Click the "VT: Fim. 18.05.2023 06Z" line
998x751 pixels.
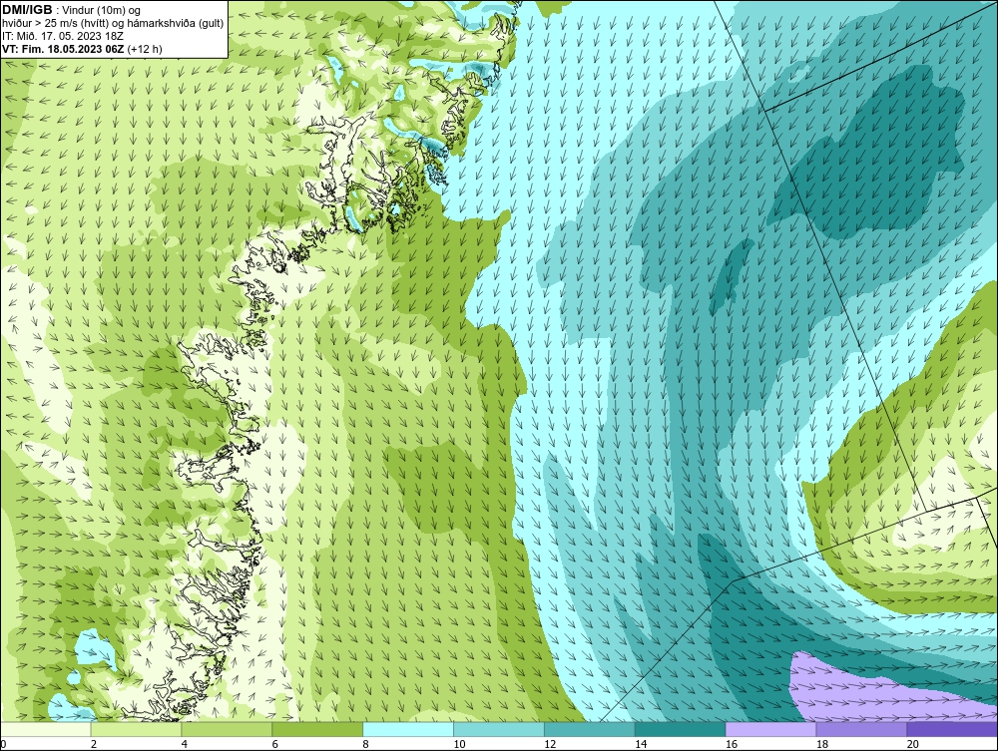pyautogui.click(x=64, y=49)
